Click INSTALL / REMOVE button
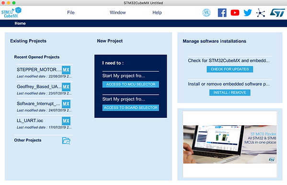287x185 pixels. point(230,92)
